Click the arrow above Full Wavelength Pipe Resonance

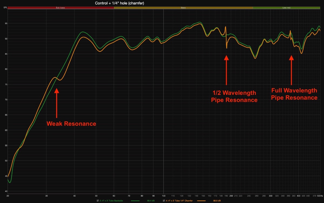(291, 70)
